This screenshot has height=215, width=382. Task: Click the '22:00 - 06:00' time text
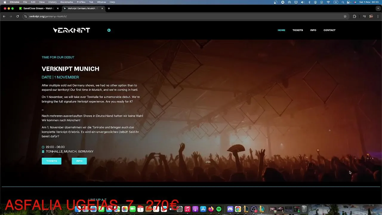55,147
